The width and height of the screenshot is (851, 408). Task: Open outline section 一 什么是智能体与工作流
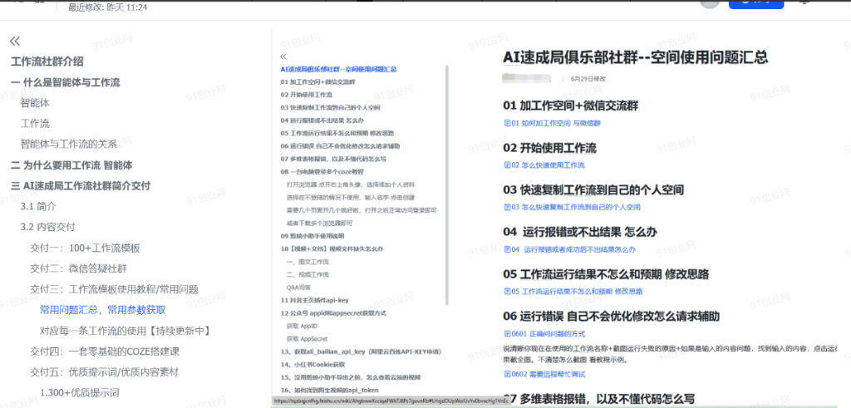[x=66, y=82]
